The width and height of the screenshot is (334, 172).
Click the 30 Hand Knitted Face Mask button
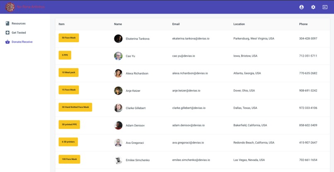pos(75,107)
